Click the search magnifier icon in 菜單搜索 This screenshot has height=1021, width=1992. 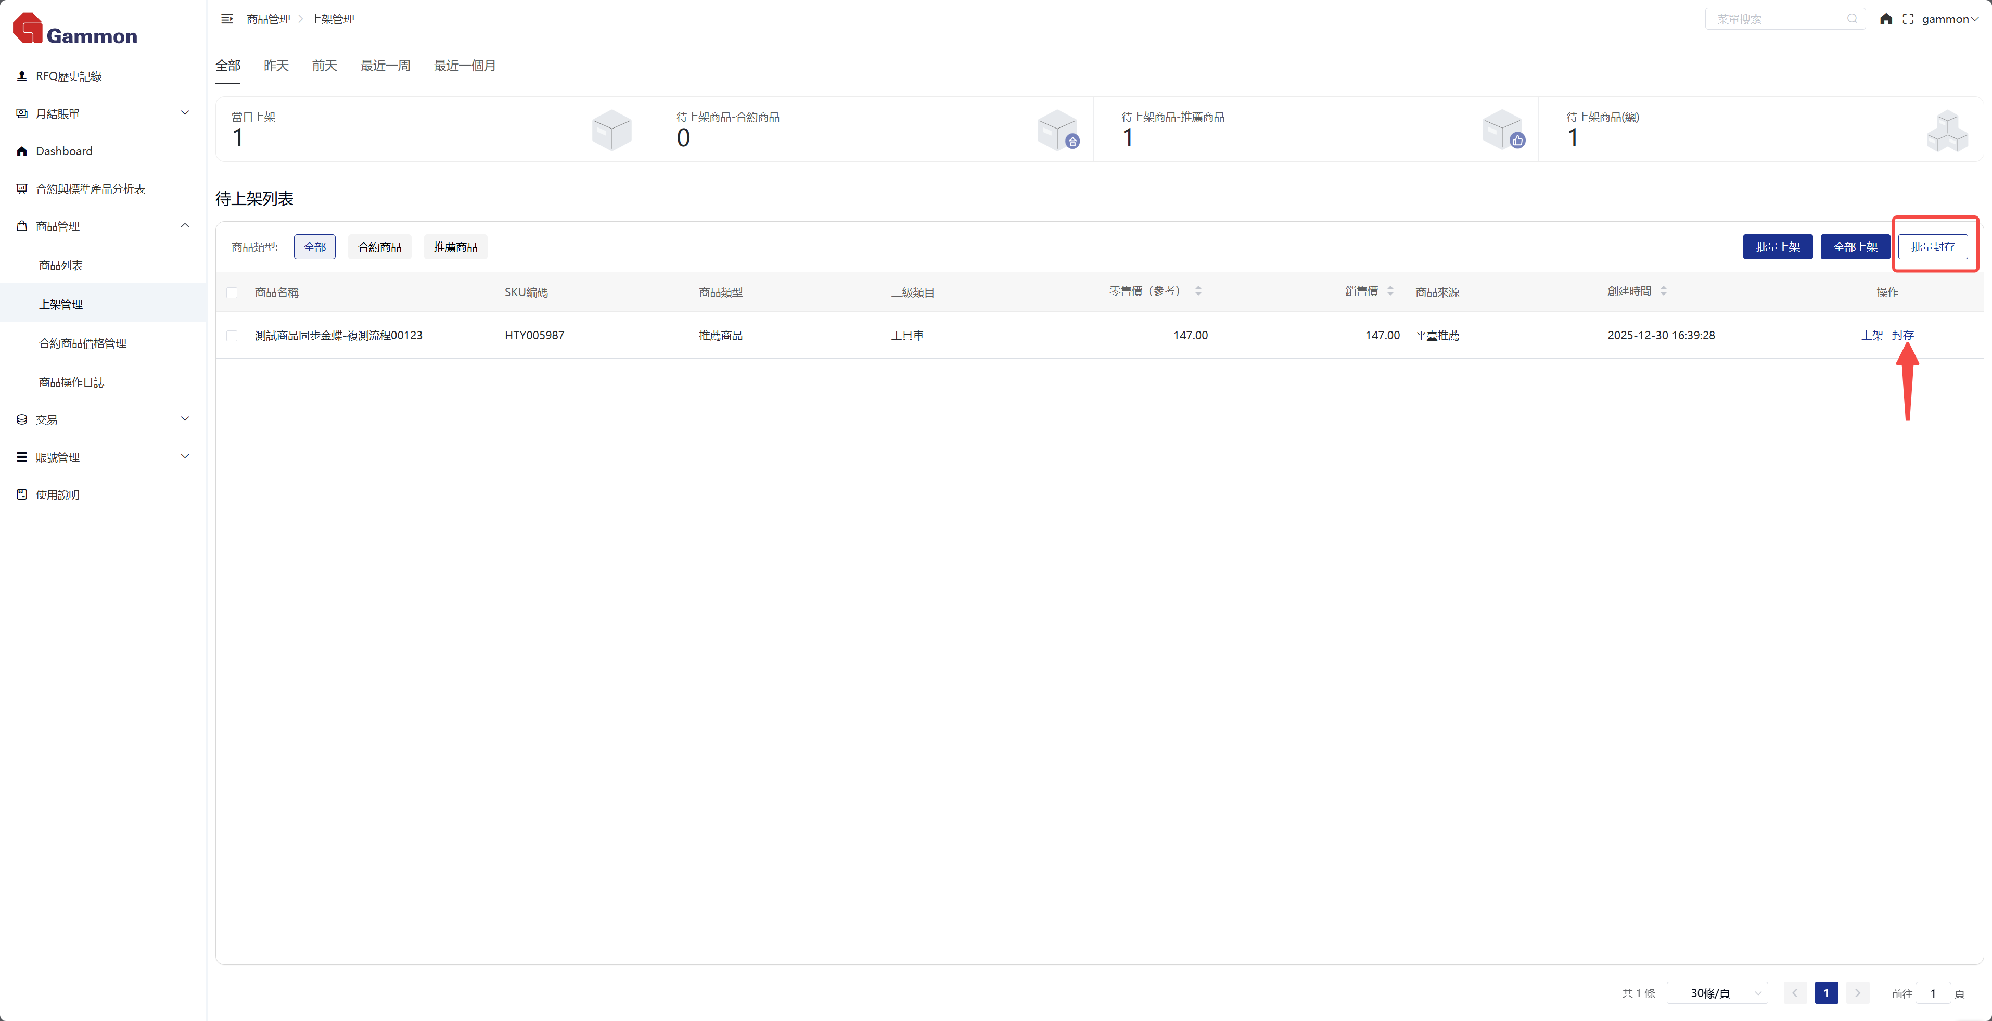(1852, 19)
